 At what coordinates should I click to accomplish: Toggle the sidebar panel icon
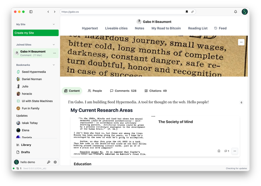coord(31,12)
